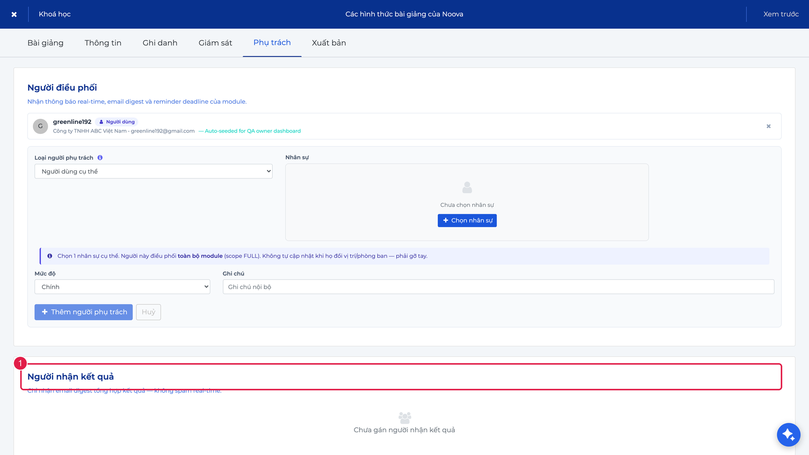Click the empty personnel placeholder icon

467,188
